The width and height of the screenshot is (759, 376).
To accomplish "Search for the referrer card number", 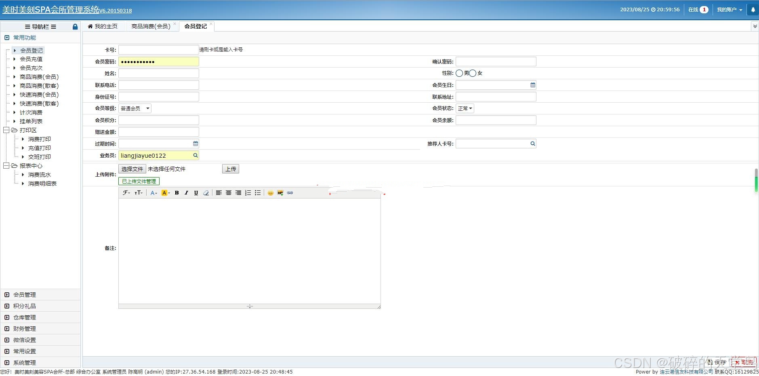I will [533, 144].
